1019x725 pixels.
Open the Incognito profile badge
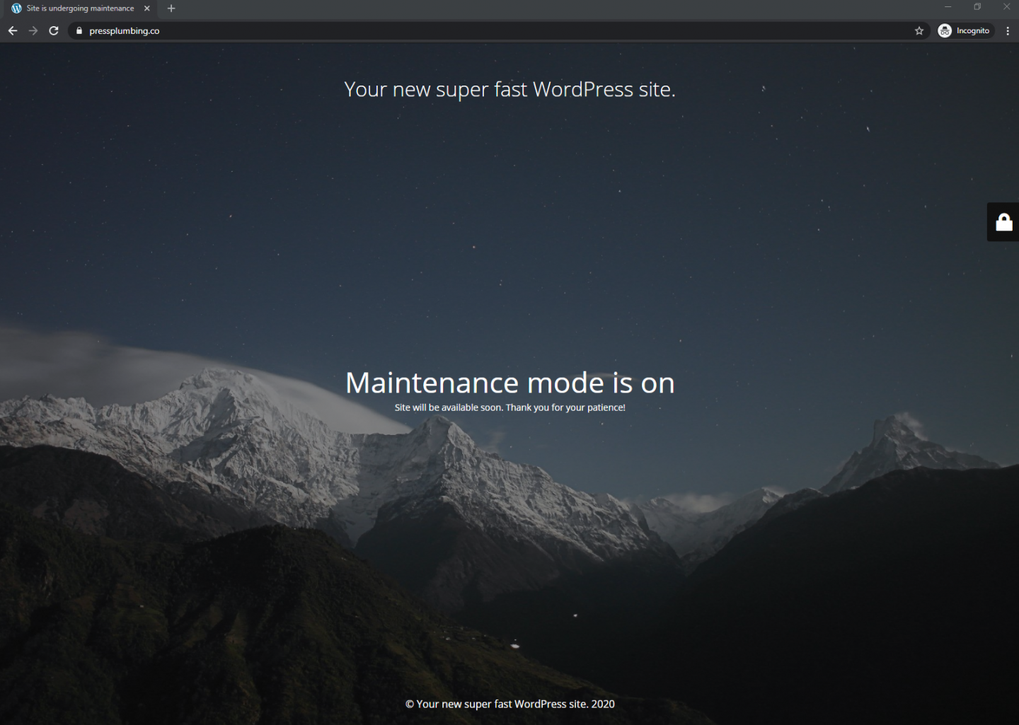(965, 30)
